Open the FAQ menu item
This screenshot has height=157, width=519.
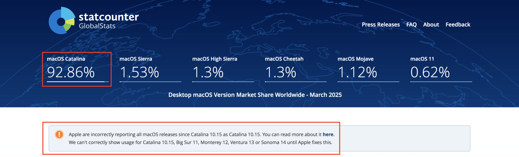(411, 25)
